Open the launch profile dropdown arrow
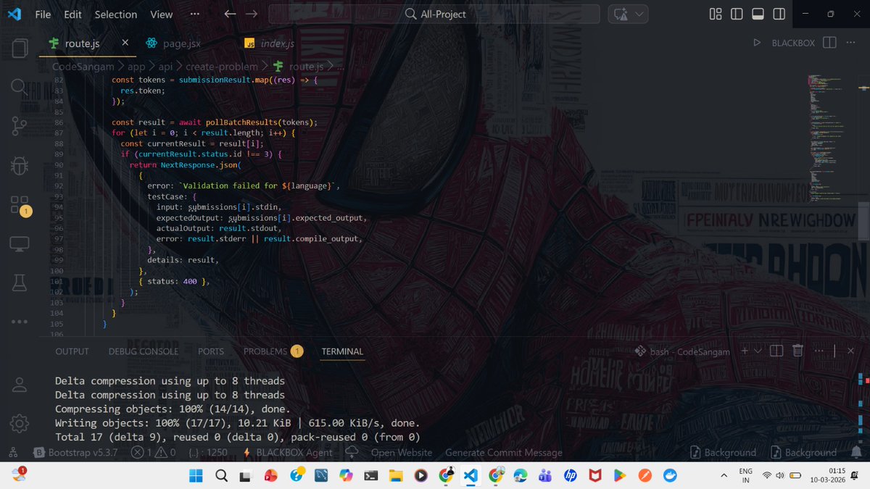 coord(758,351)
